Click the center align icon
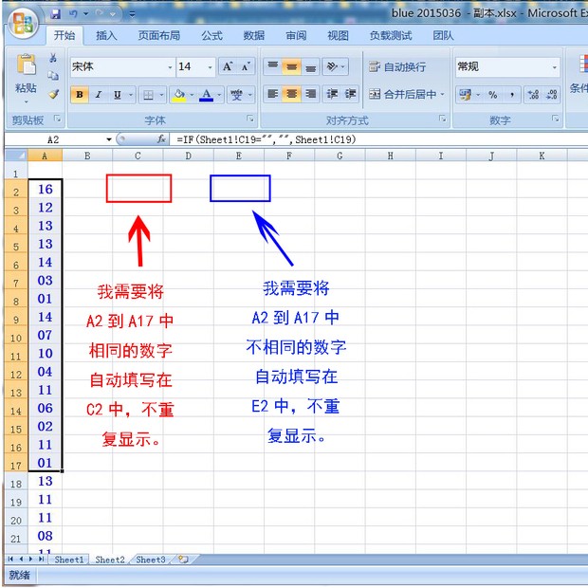588x588 pixels. coord(292,94)
